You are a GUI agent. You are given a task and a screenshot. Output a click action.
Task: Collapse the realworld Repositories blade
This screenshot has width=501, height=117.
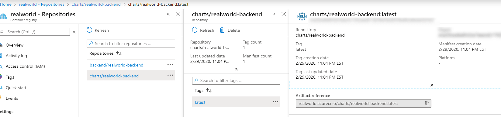coord(168,14)
